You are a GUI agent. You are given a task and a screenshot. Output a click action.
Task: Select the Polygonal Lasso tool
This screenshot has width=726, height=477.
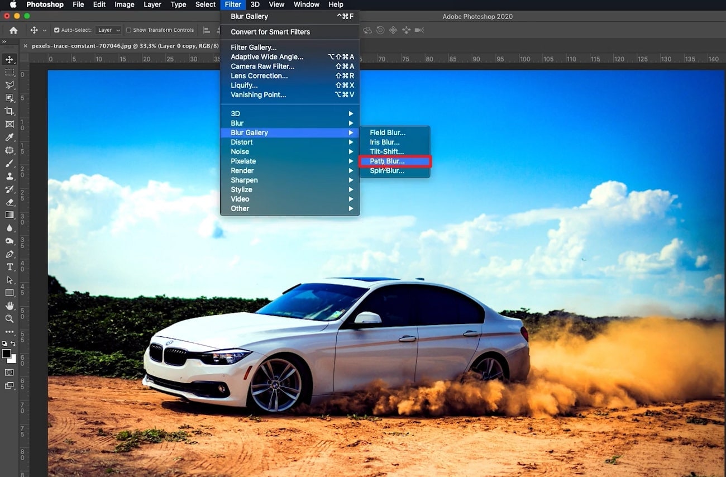point(9,85)
